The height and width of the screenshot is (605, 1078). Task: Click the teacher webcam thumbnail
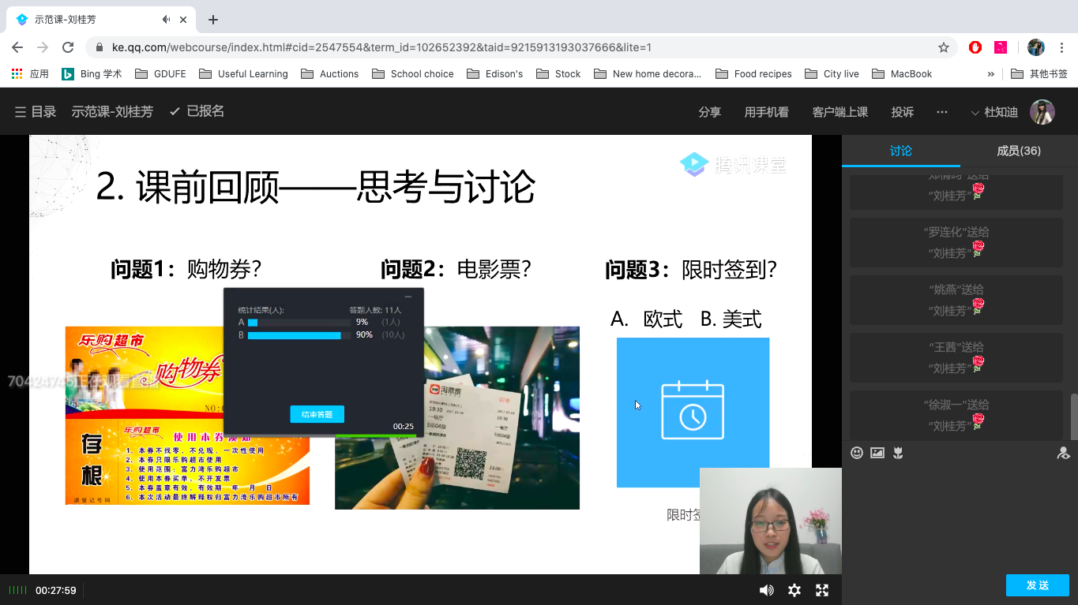coord(771,521)
